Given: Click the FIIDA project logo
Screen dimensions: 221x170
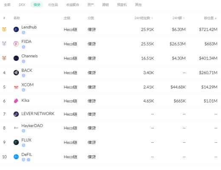Looking at the screenshot, I should 16,44.
